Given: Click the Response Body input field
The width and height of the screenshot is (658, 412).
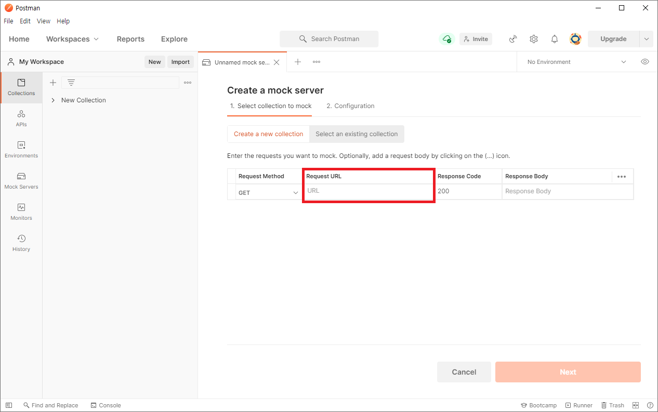Looking at the screenshot, I should (568, 191).
